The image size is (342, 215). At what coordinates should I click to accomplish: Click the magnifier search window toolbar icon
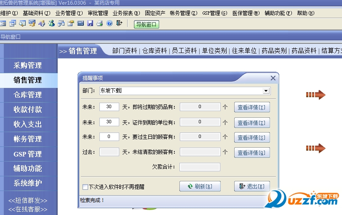22,23
